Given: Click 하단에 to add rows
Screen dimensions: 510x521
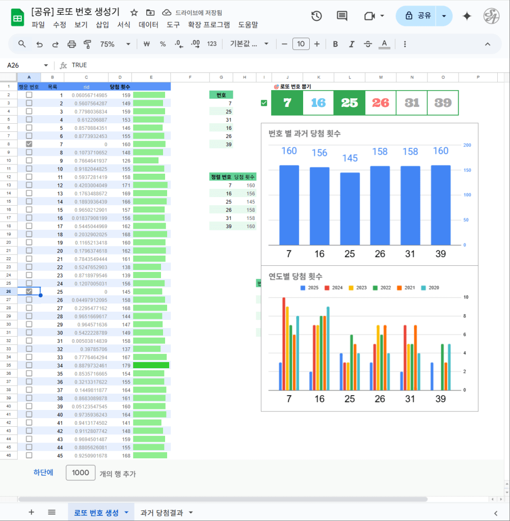Looking at the screenshot, I should click(43, 473).
